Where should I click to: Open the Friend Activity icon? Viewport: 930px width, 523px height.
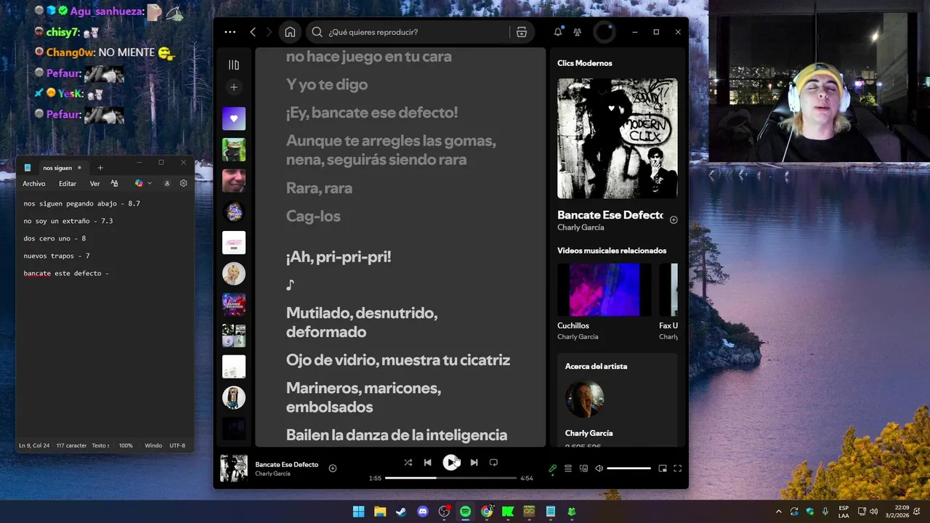pos(578,32)
